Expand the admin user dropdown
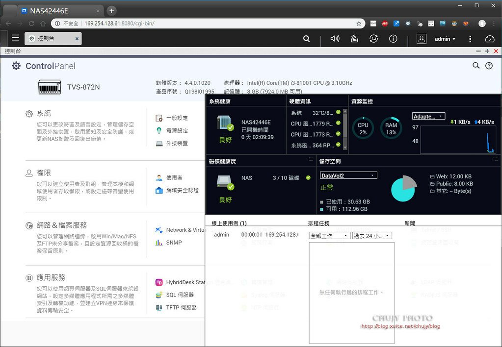Viewport: 502px width, 347px height. coord(445,39)
